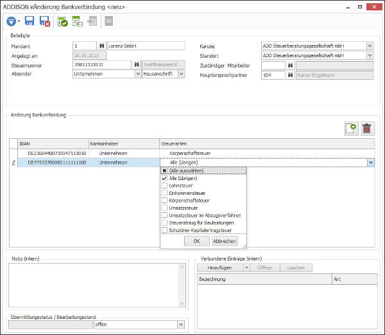Viewport: 385px width, 335px height.
Task: Open the Hinzufügen split-button arrow
Action: [246, 267]
